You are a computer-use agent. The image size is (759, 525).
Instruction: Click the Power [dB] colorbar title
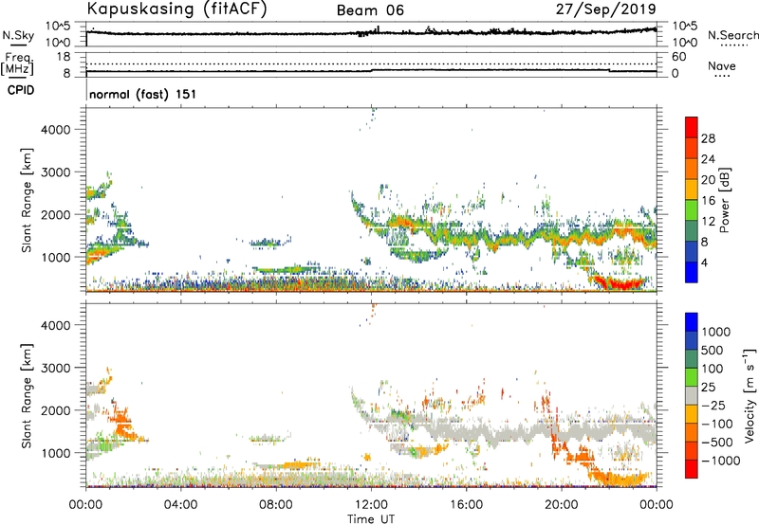coord(724,201)
